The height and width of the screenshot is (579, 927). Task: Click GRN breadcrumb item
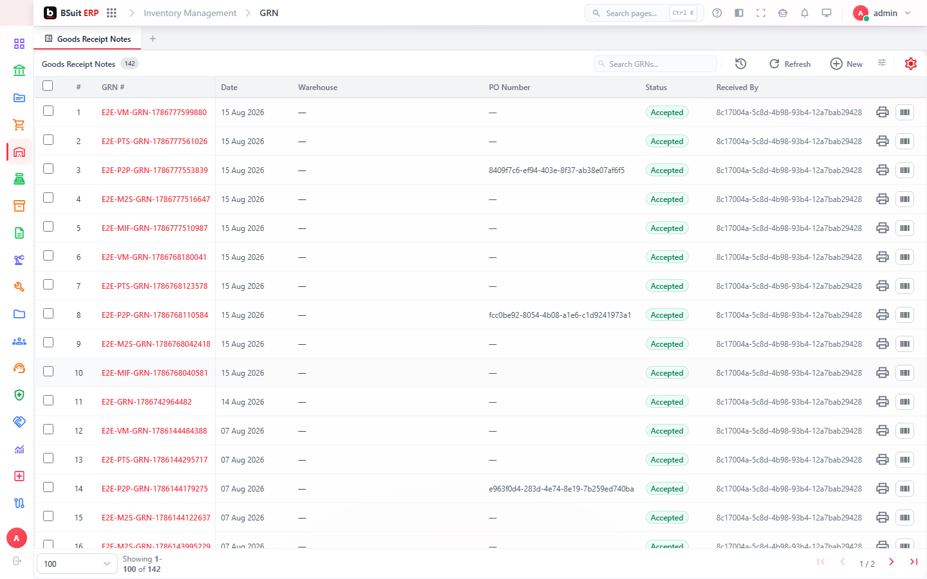tap(269, 13)
